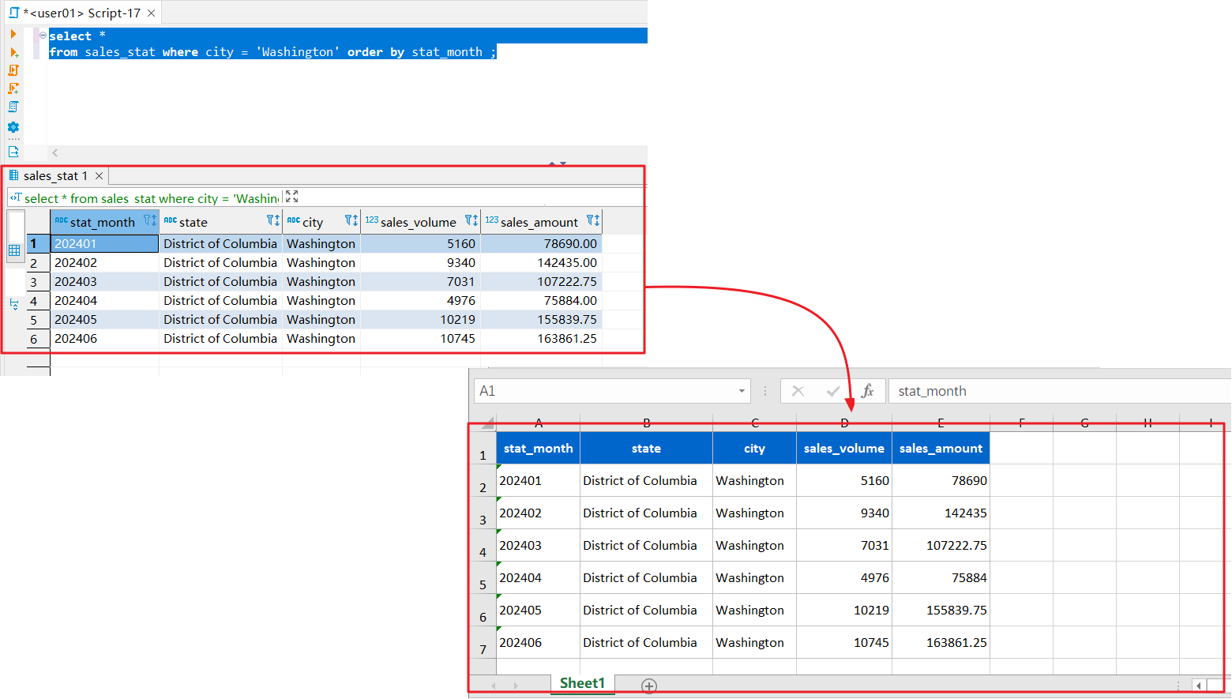Click the Execute script icon
The width and height of the screenshot is (1232, 699).
(x=13, y=70)
